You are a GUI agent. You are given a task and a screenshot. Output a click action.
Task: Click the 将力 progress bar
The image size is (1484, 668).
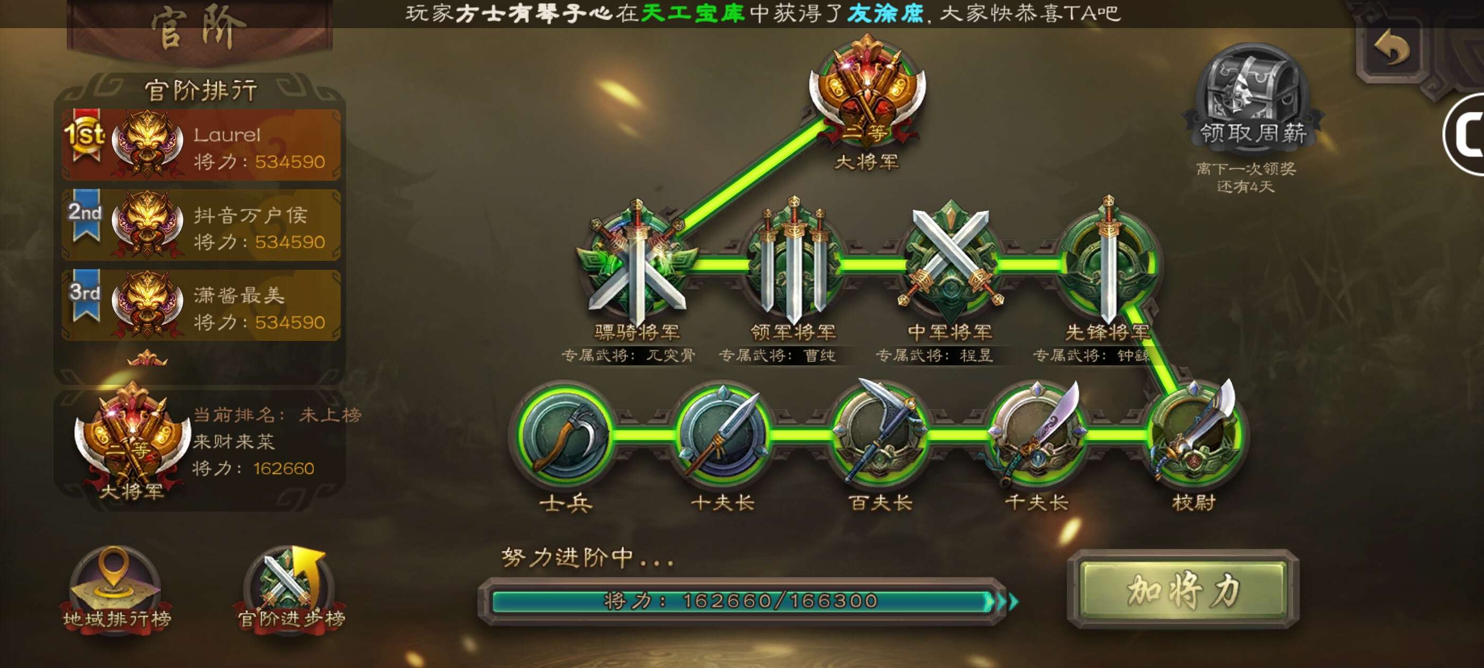[743, 601]
